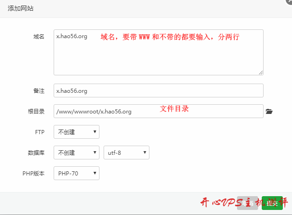The height and width of the screenshot is (215, 292).
Task: Expand the 数据库 不创建 dropdown
Action: click(77, 153)
